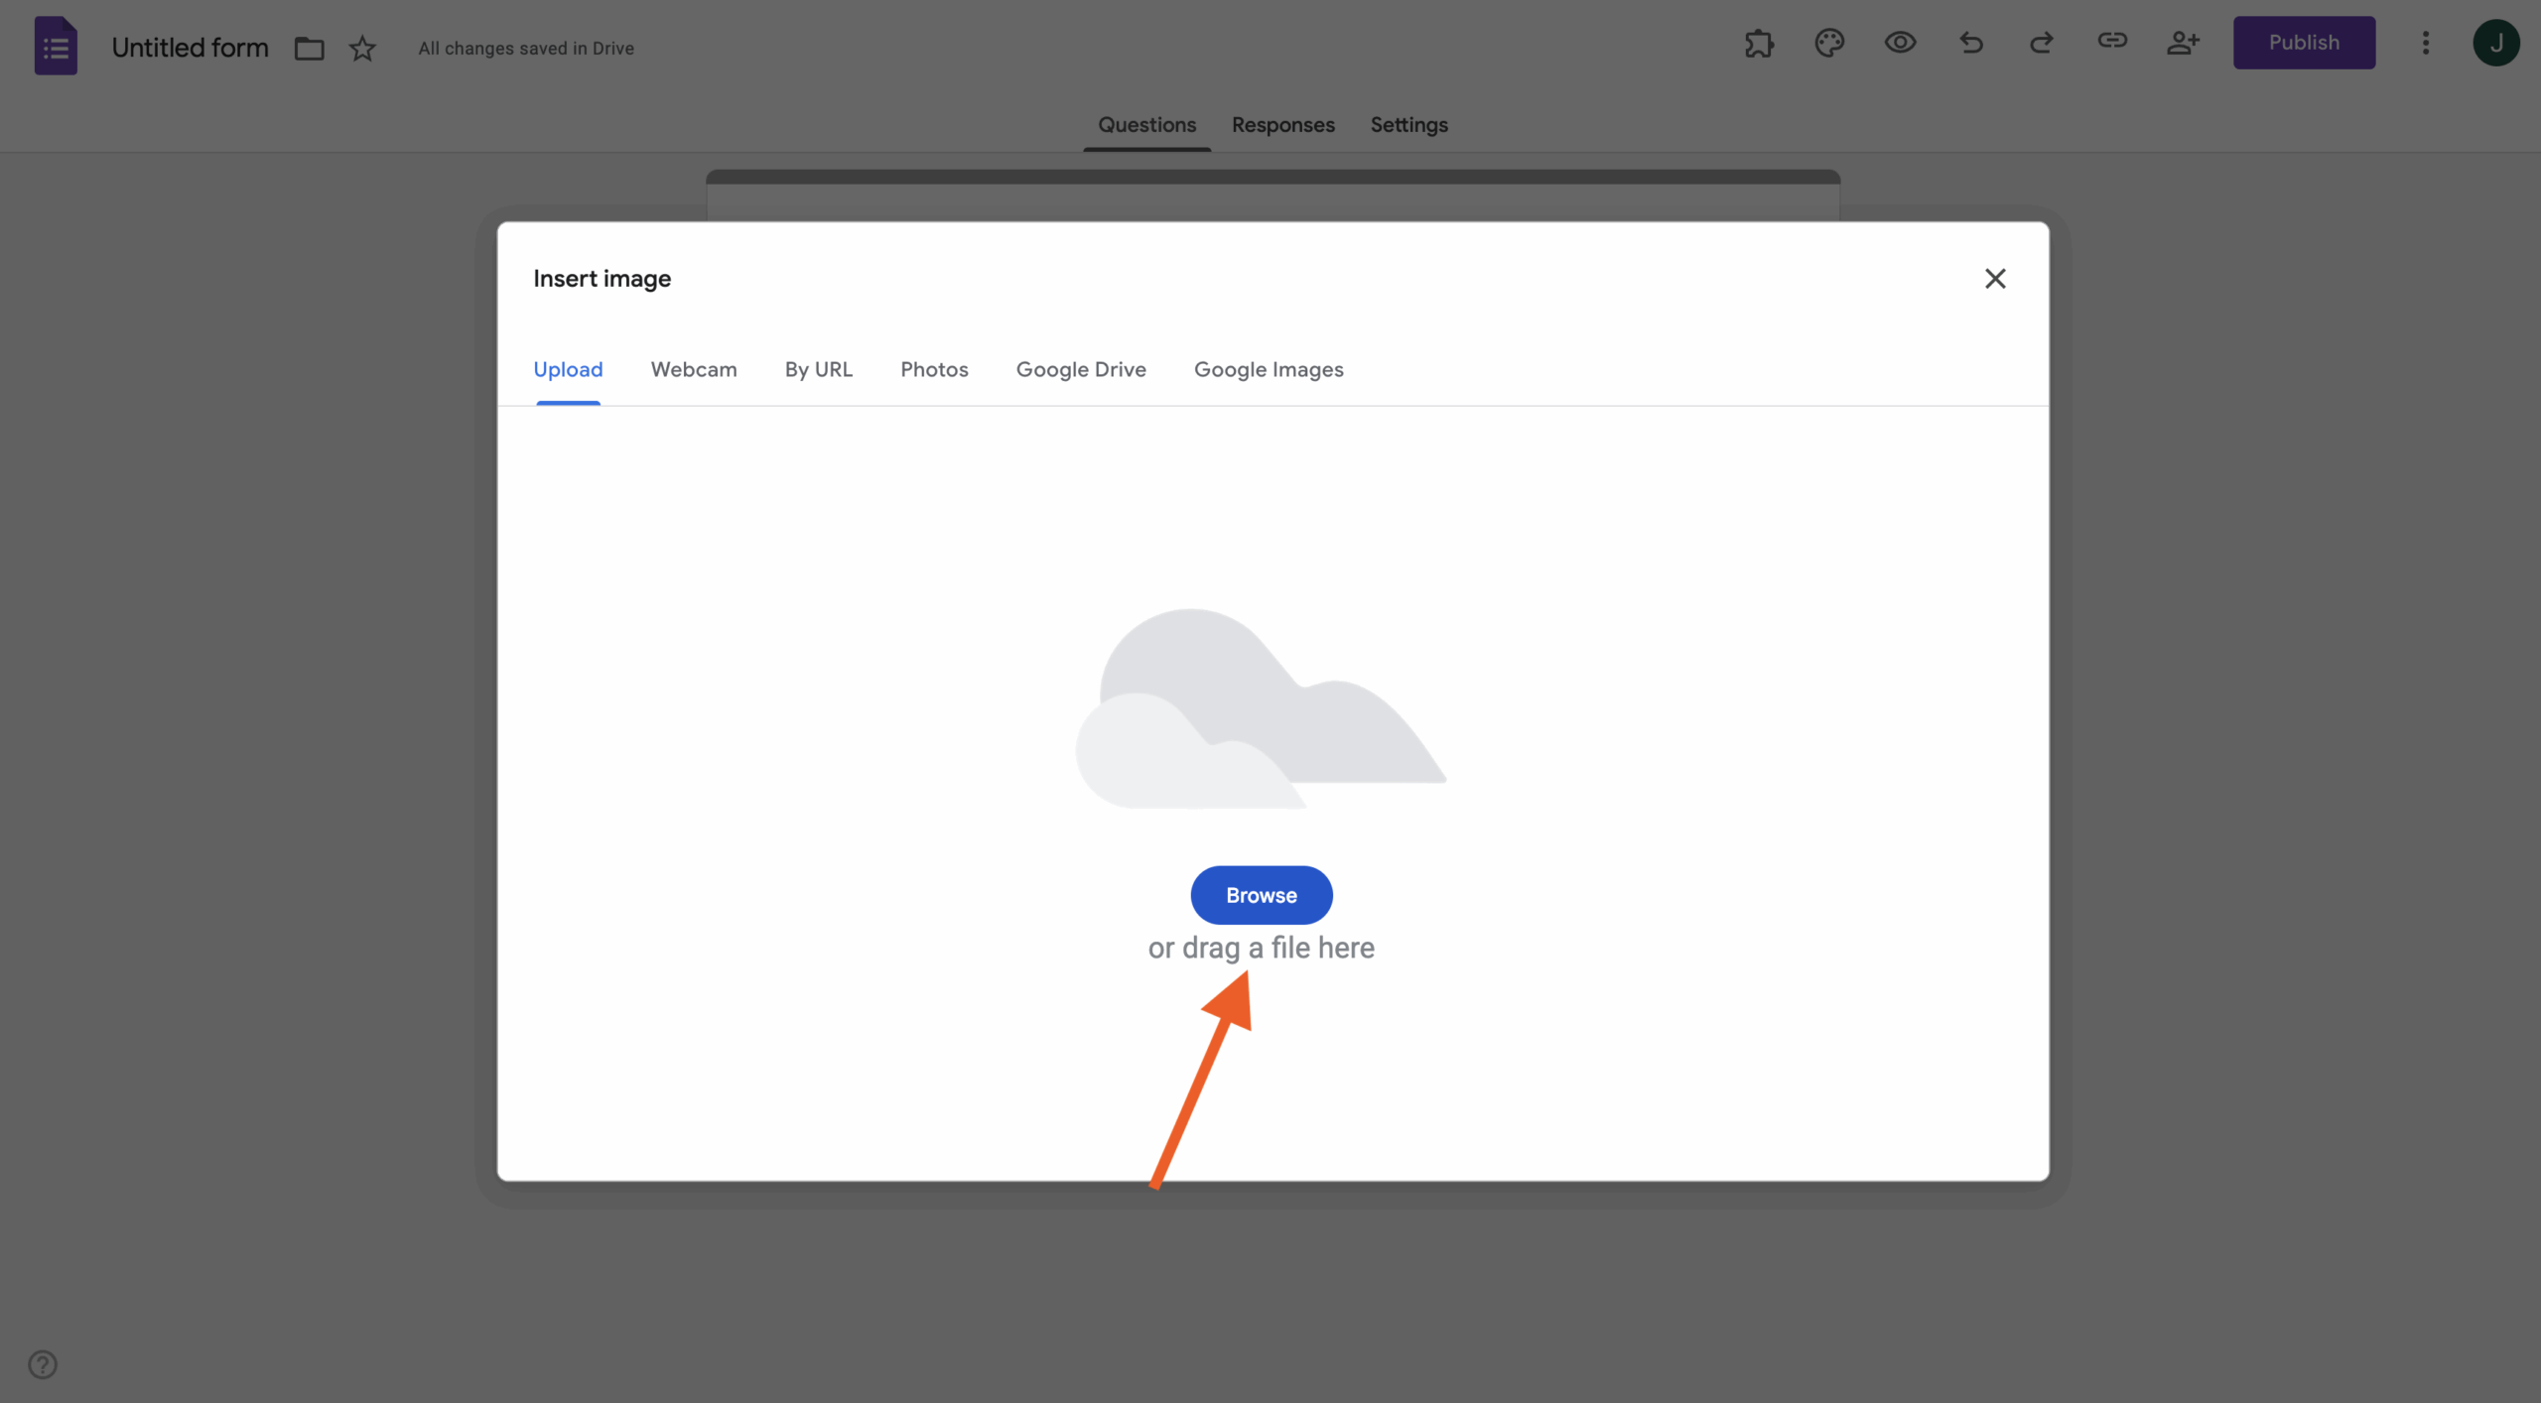Redo the last change

2041,44
